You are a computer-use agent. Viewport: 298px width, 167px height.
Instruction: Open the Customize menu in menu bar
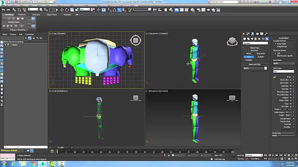(115, 5)
